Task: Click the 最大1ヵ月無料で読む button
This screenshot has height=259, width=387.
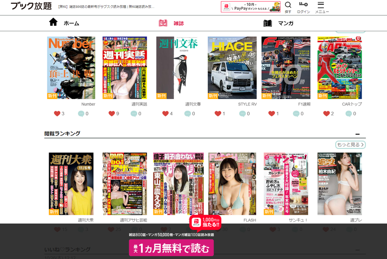Action: [x=171, y=248]
